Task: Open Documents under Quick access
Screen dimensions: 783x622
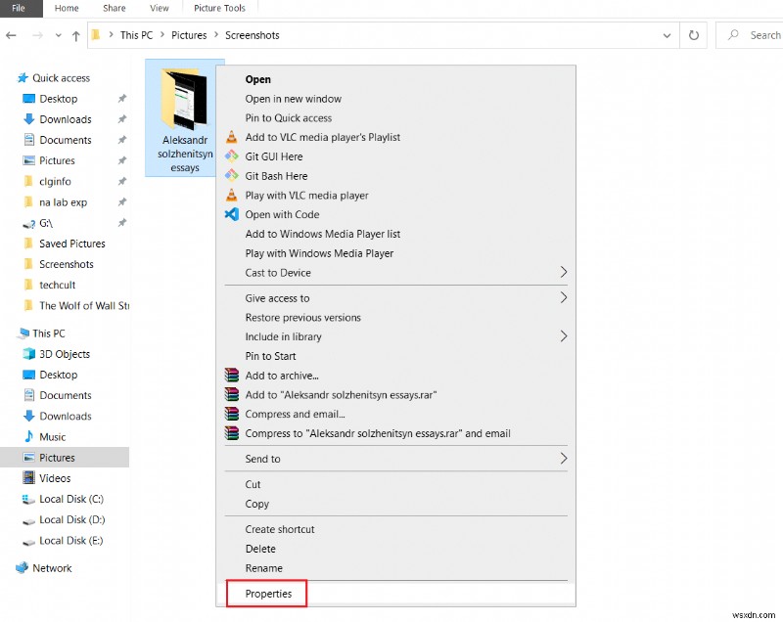Action: [66, 140]
